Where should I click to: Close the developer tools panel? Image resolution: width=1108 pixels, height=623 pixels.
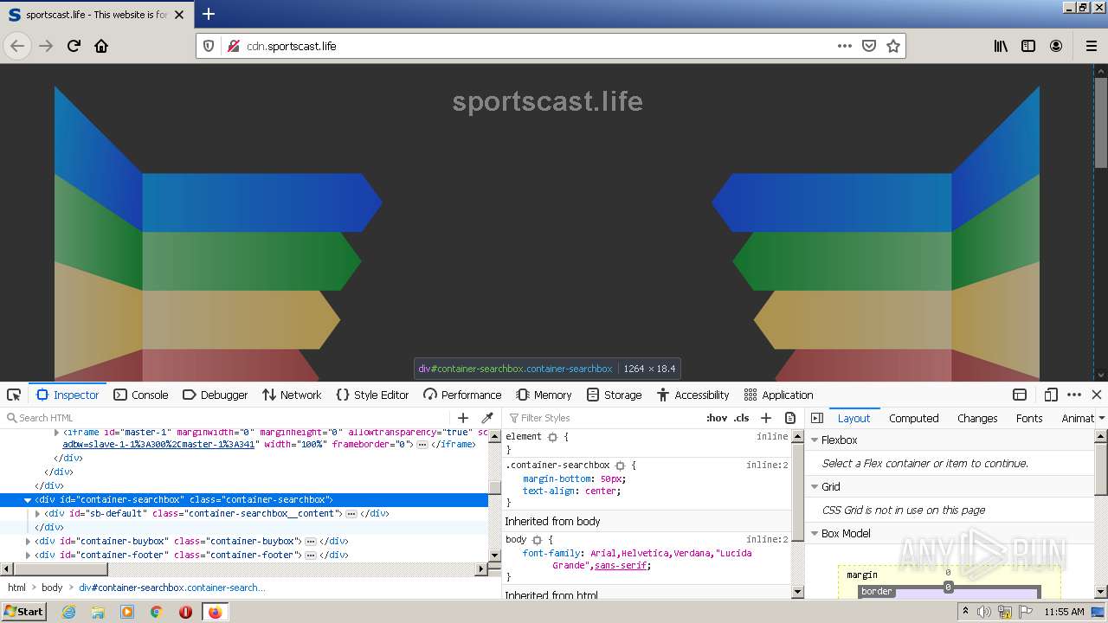tap(1097, 395)
